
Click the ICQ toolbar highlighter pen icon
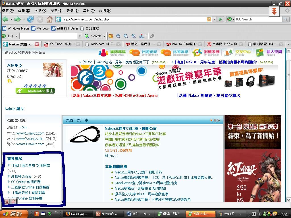(152, 36)
